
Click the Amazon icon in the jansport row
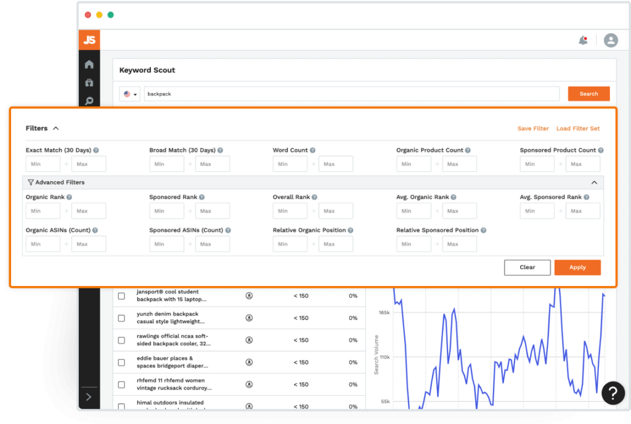[249, 296]
